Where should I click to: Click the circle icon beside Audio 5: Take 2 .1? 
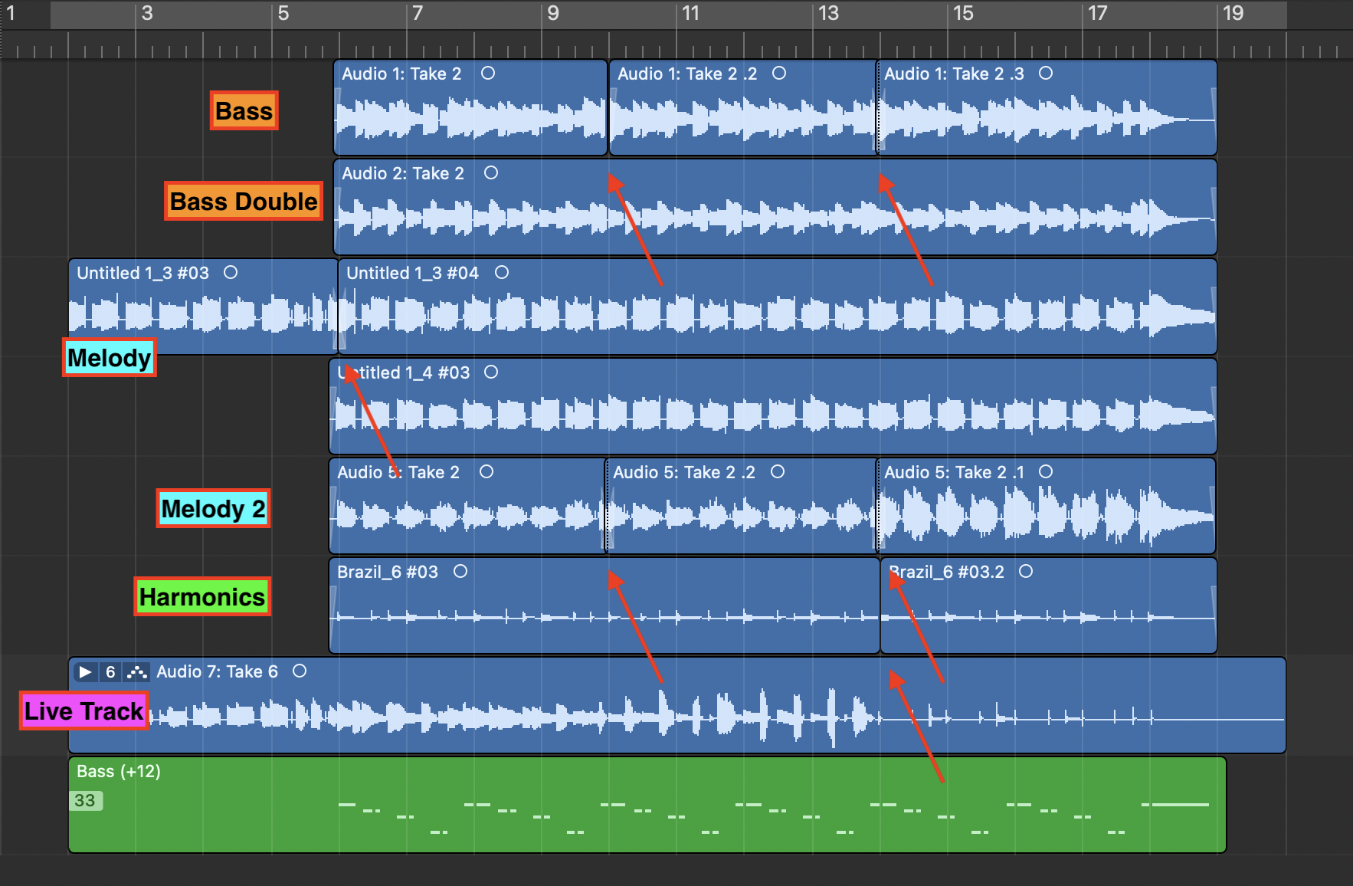[1046, 472]
